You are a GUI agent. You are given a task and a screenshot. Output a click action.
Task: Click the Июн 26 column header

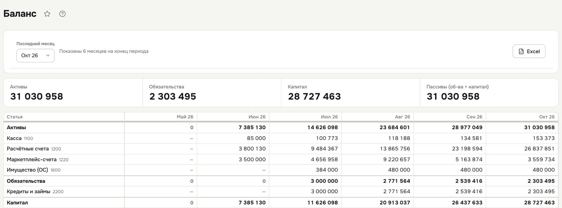coord(257,117)
